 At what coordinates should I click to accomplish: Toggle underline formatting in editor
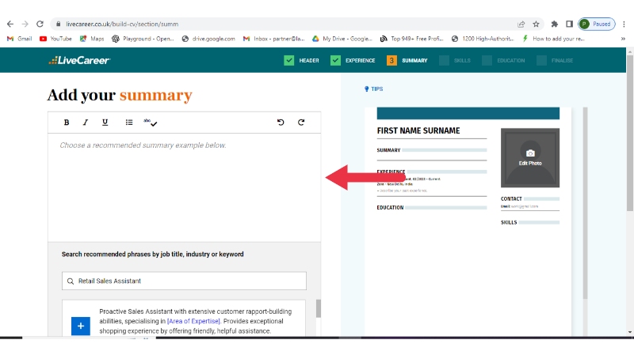point(105,123)
